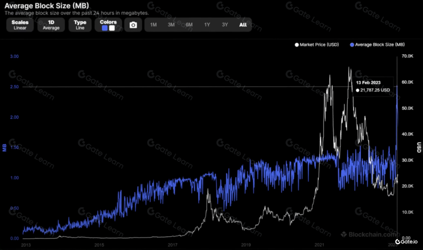This screenshot has height=250, width=423.
Task: Select the 6M time range
Action: pyautogui.click(x=189, y=25)
